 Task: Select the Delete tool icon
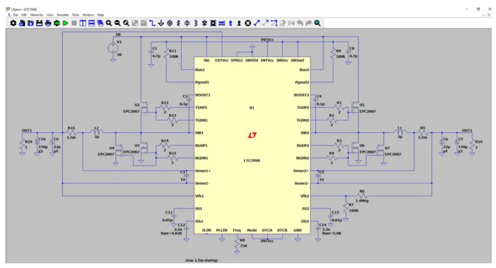pyautogui.click(x=249, y=24)
